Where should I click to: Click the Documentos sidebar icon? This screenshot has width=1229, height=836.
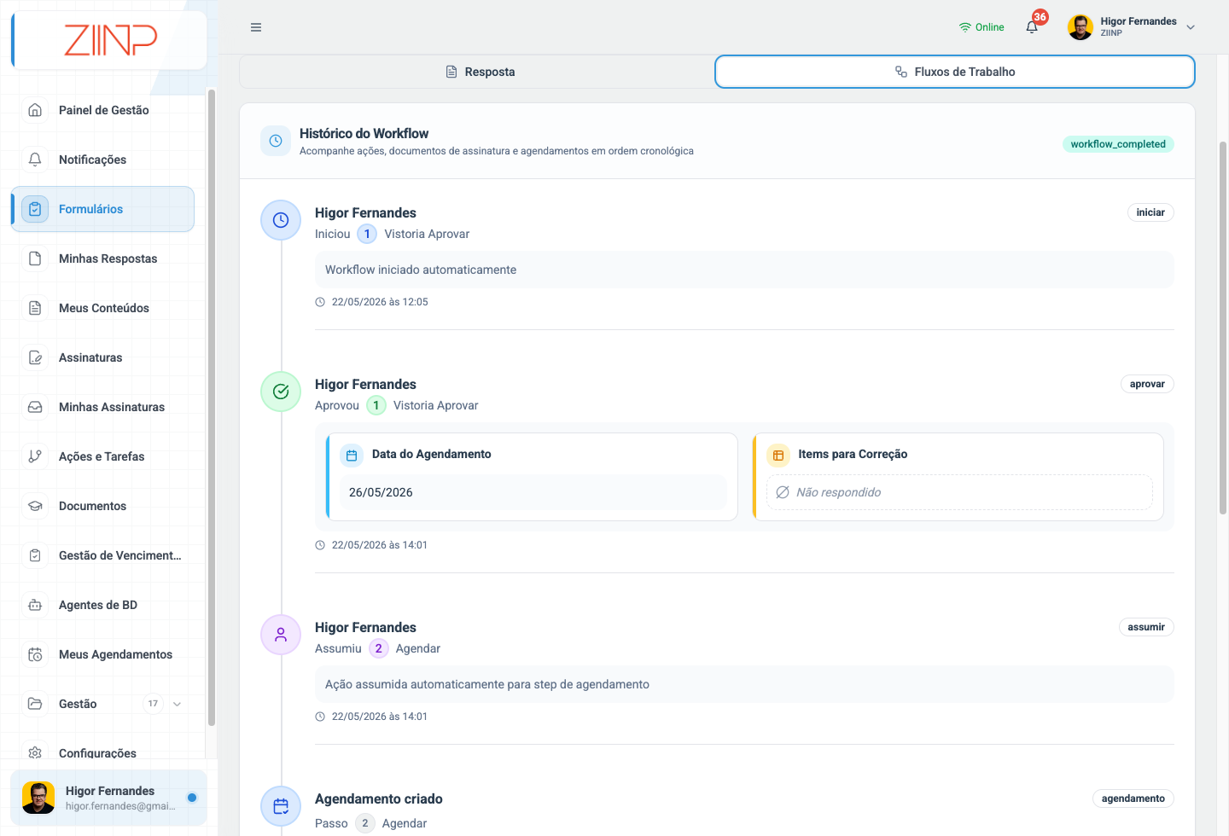[x=35, y=506]
